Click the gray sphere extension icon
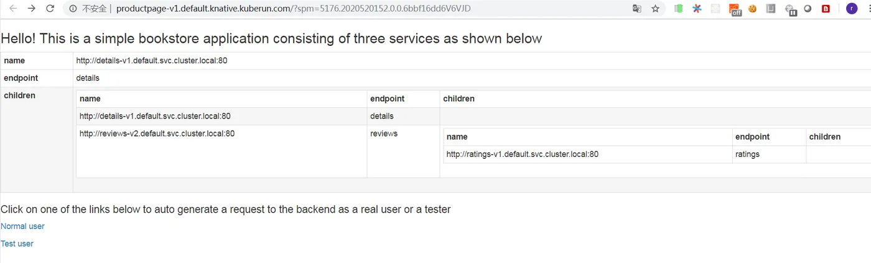871x263 pixels. (808, 9)
